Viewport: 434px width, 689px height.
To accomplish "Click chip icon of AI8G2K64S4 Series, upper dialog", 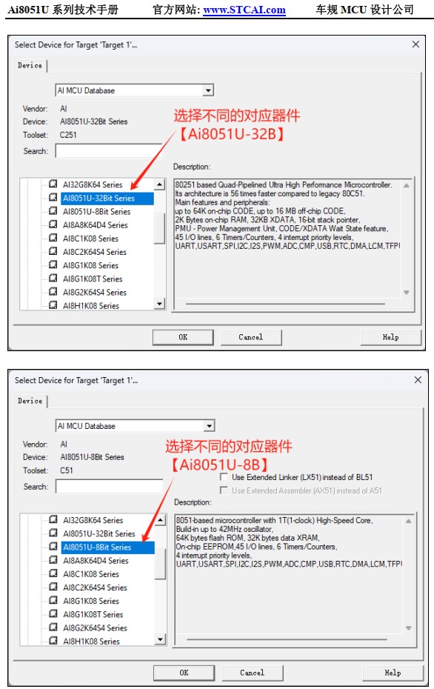I will [53, 291].
